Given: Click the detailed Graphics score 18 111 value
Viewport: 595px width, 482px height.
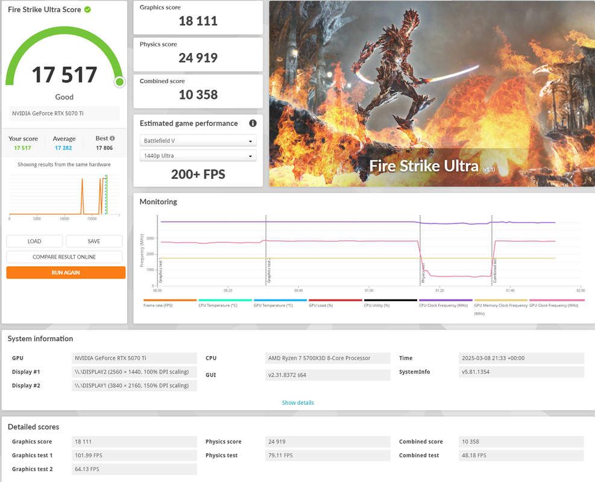Looking at the screenshot, I should pos(134,442).
